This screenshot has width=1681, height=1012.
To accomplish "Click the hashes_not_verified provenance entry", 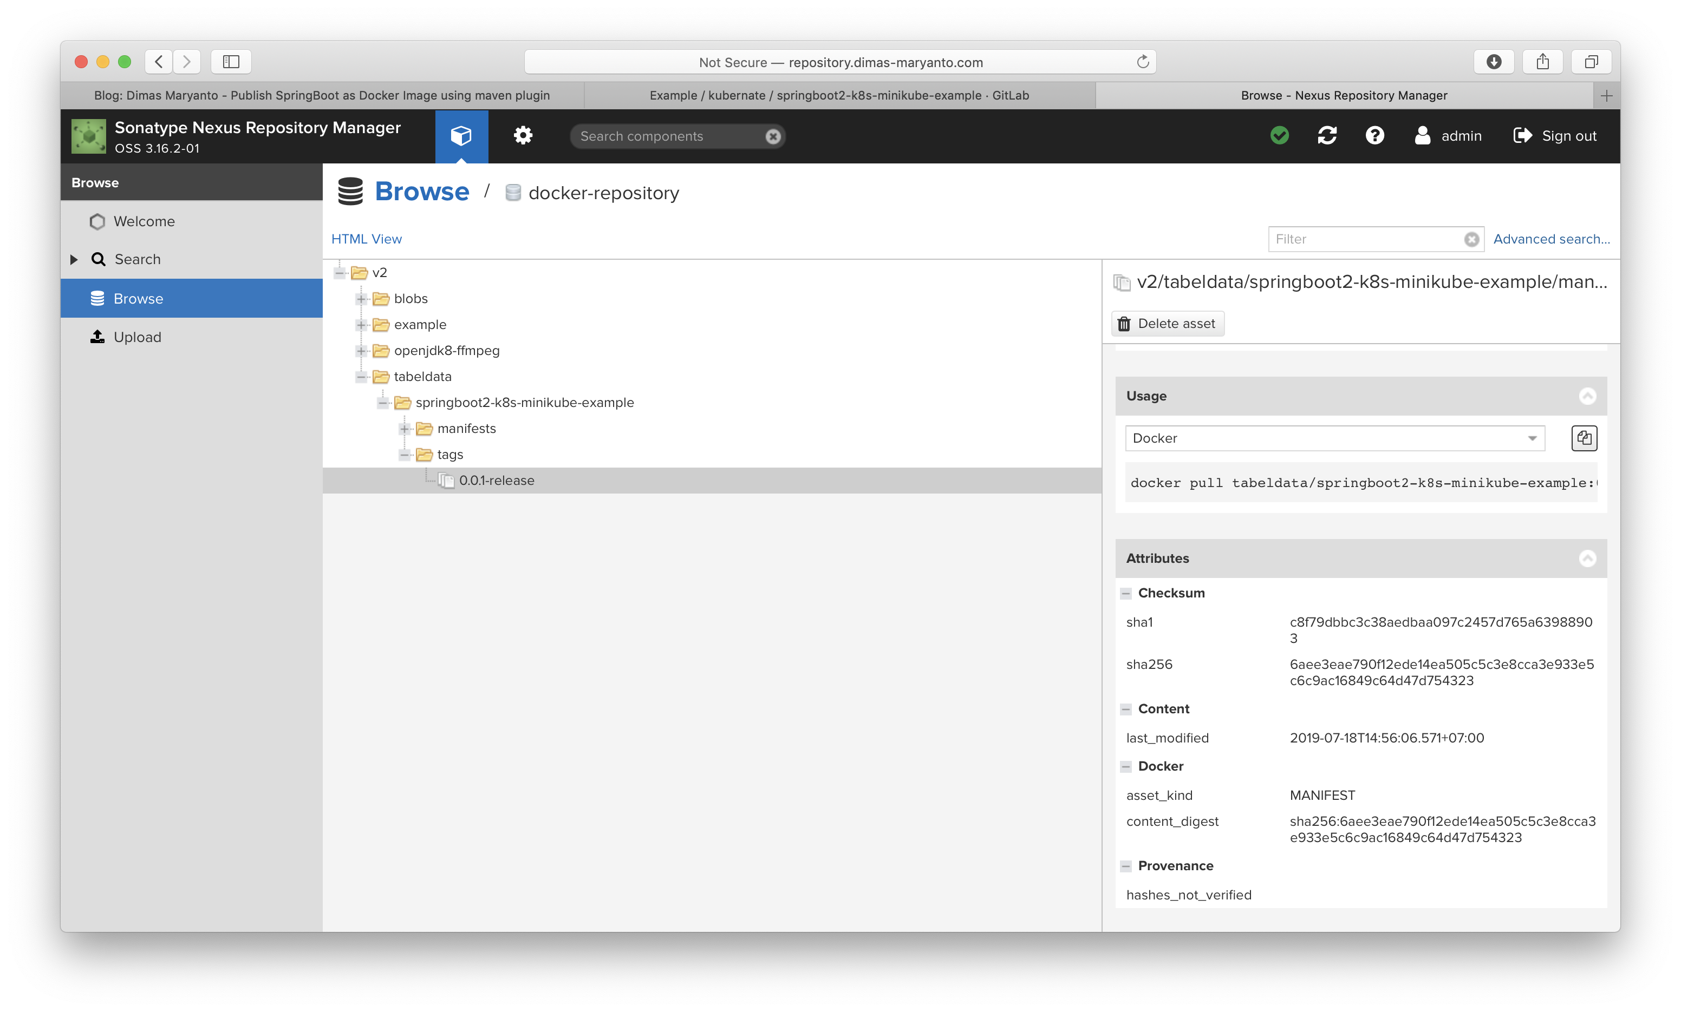I will (1188, 895).
